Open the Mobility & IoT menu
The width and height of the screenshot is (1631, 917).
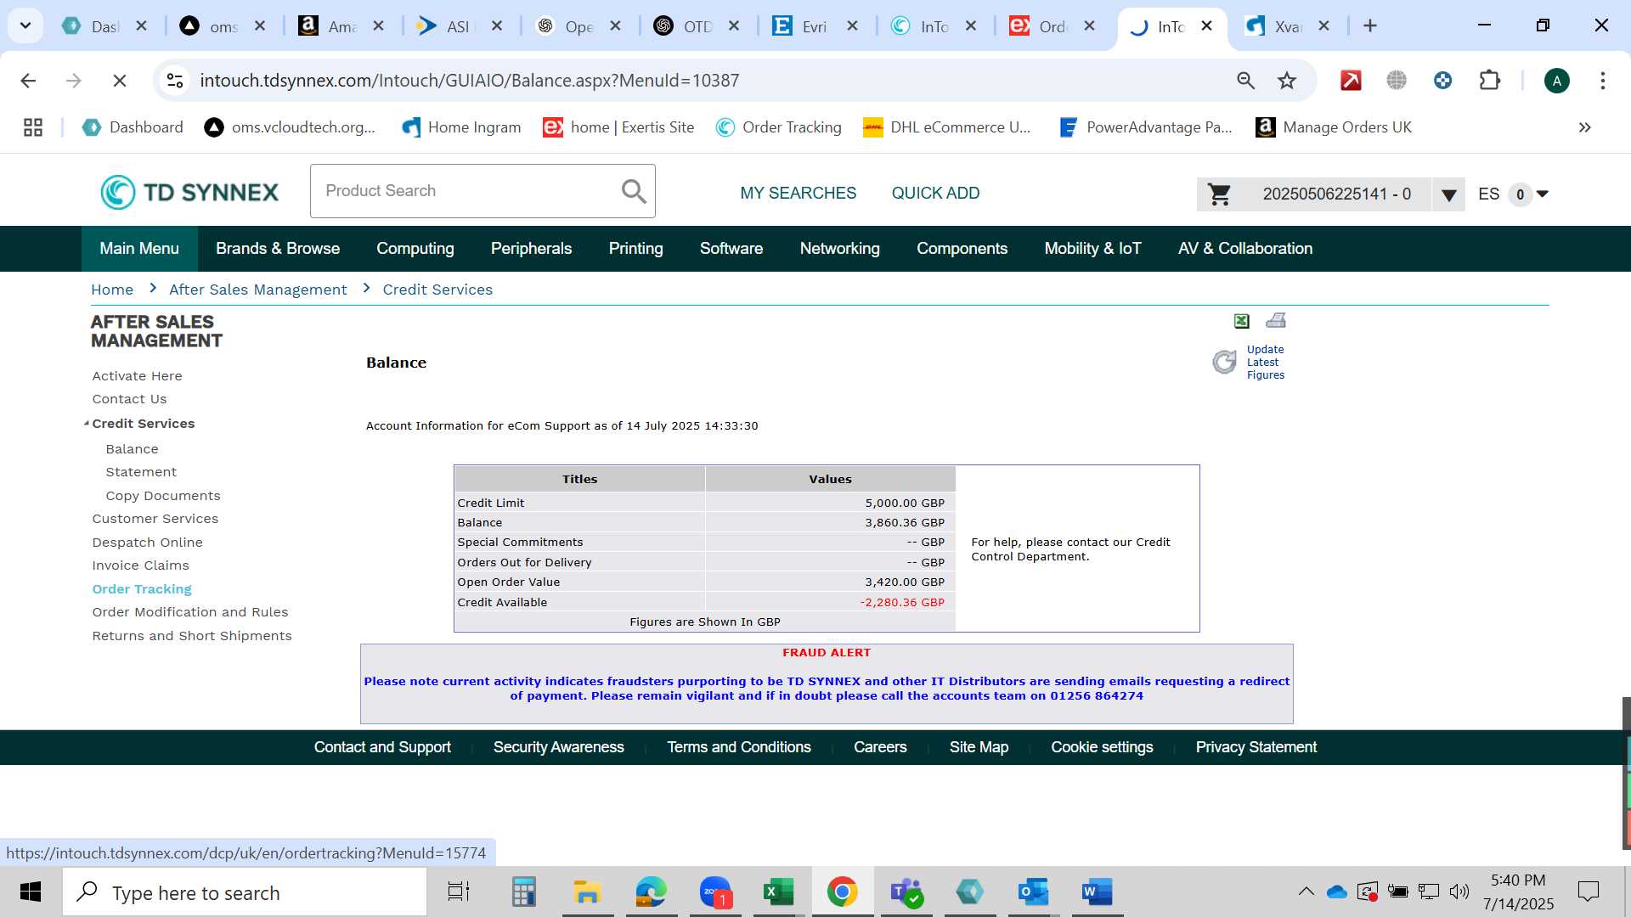tap(1092, 249)
